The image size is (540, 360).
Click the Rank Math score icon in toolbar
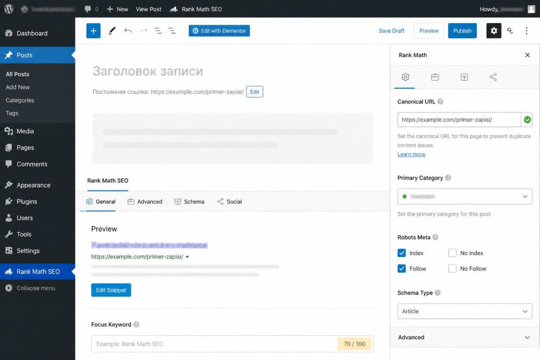click(510, 31)
